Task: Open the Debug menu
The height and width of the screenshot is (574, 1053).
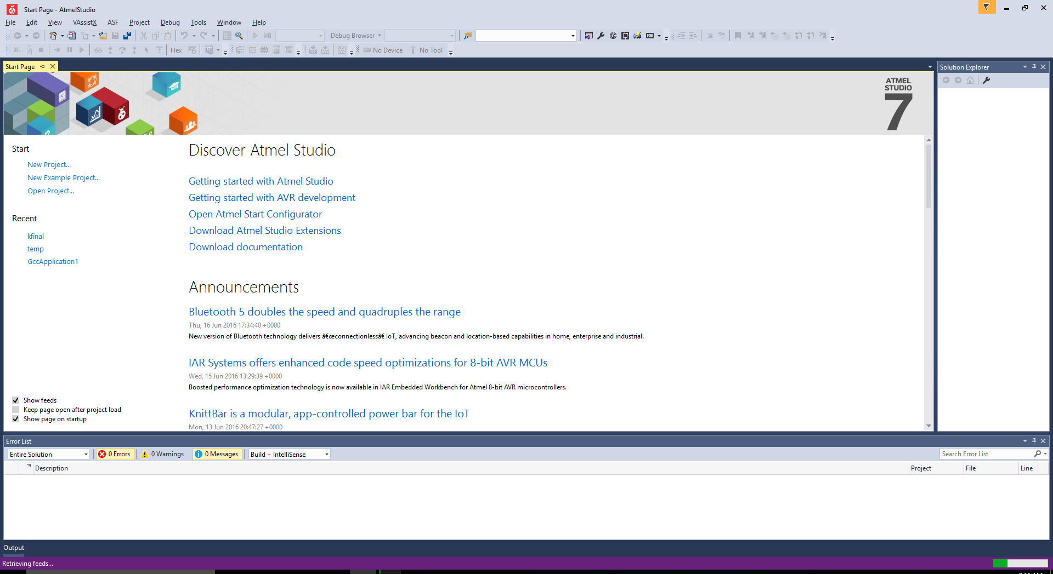Action: (170, 22)
